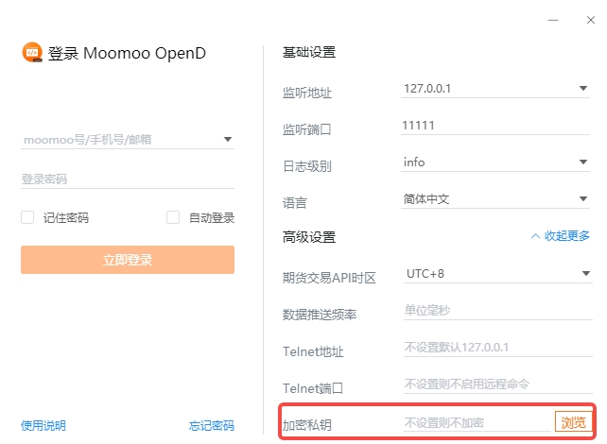
Task: Open the 期货交易API时区 UTC+8 dropdown
Action: click(x=583, y=274)
